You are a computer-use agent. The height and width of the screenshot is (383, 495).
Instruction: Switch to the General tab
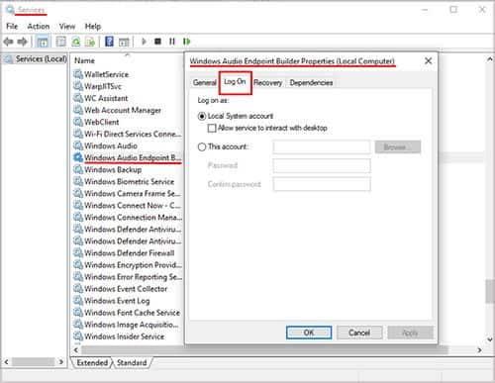[204, 83]
